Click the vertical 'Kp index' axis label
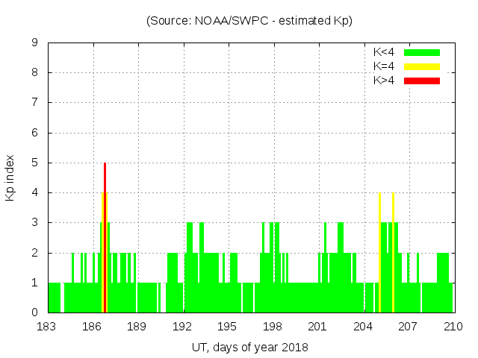 click(x=10, y=178)
